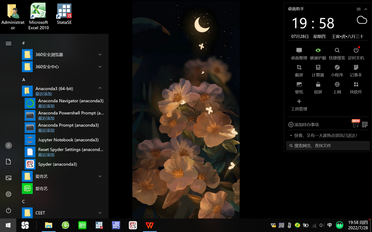Click the Windows Start button
Screen dimensions: 372x232
click(x=8, y=225)
